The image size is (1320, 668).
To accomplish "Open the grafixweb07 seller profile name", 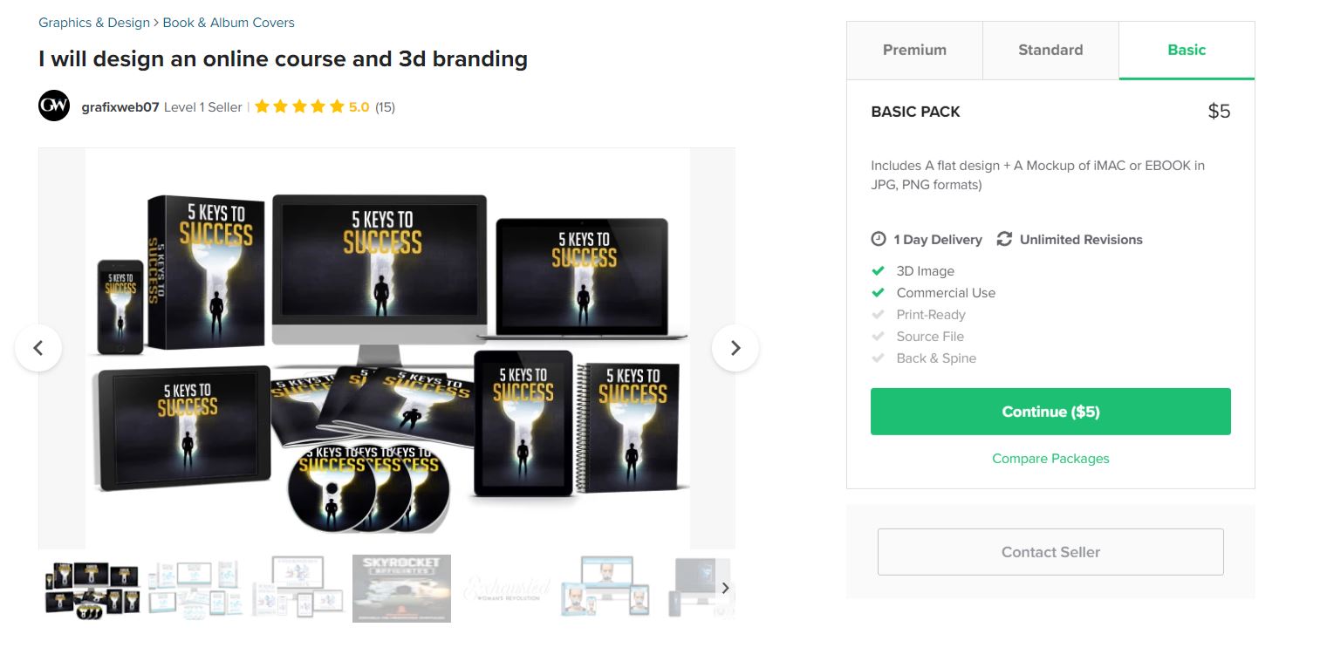I will 120,107.
